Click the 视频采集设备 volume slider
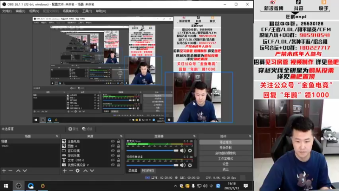339x191 pixels. point(153,165)
